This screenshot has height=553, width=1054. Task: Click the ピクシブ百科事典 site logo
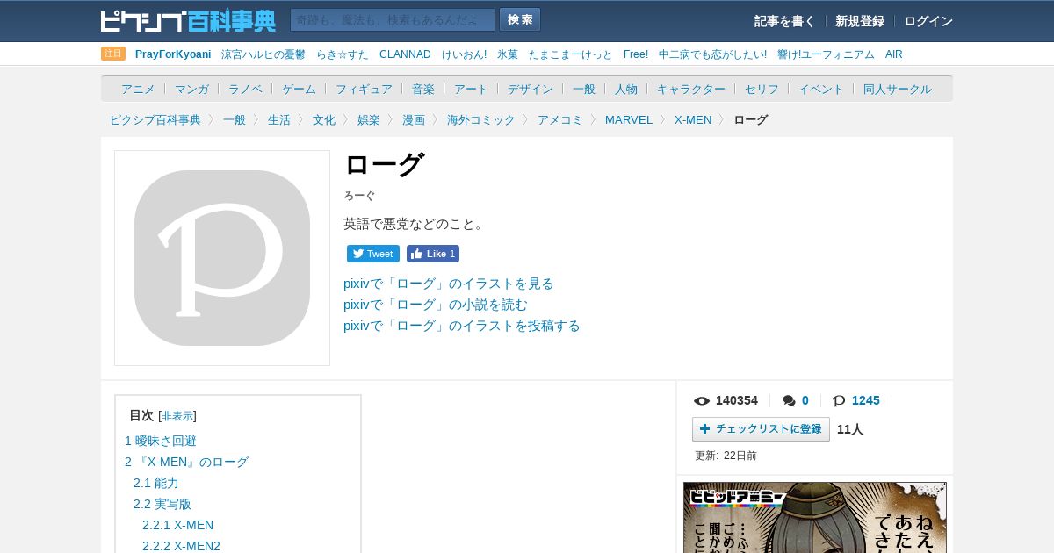click(188, 20)
